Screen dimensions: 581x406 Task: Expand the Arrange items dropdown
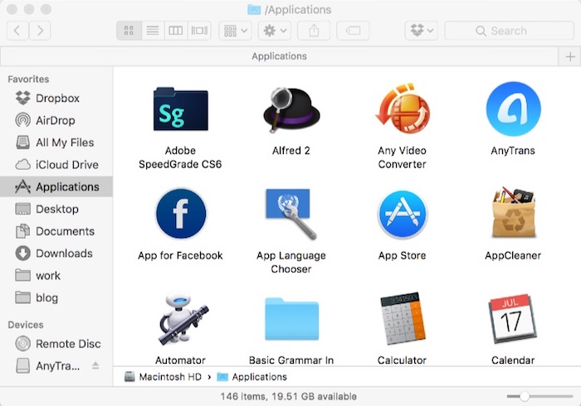[x=235, y=31]
